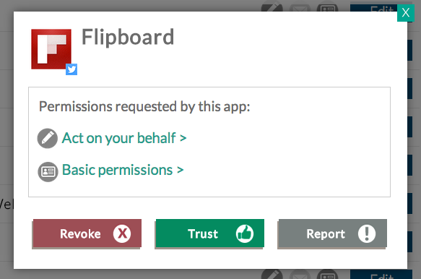Expand the chevron after Act on your behalf

coord(183,138)
